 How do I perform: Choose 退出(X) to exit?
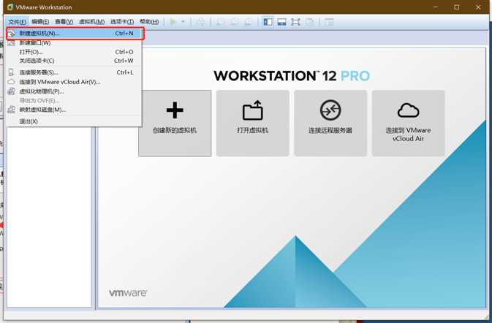point(74,121)
